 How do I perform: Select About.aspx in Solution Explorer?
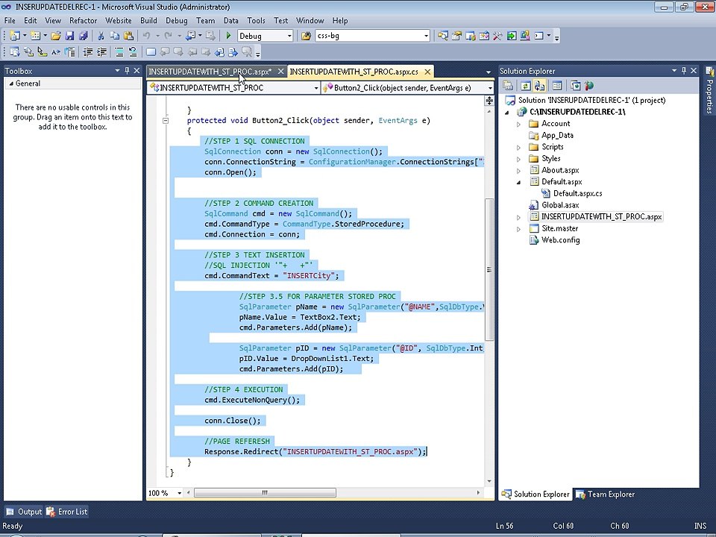[560, 170]
